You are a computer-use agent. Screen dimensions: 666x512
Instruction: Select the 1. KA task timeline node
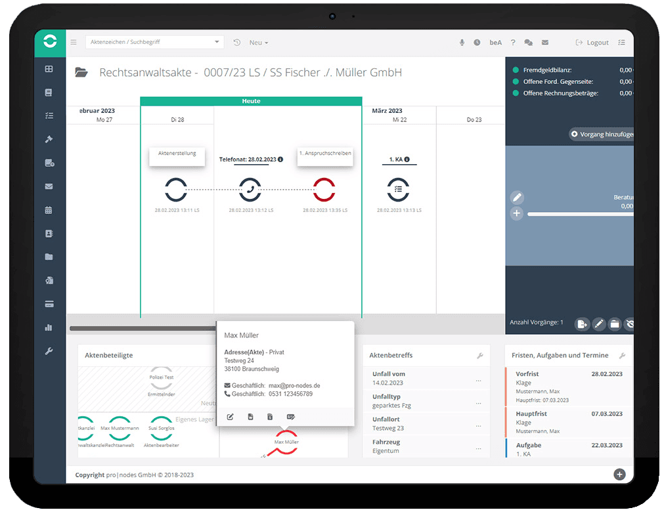pos(398,189)
